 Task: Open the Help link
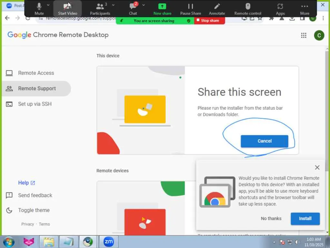pos(26,183)
